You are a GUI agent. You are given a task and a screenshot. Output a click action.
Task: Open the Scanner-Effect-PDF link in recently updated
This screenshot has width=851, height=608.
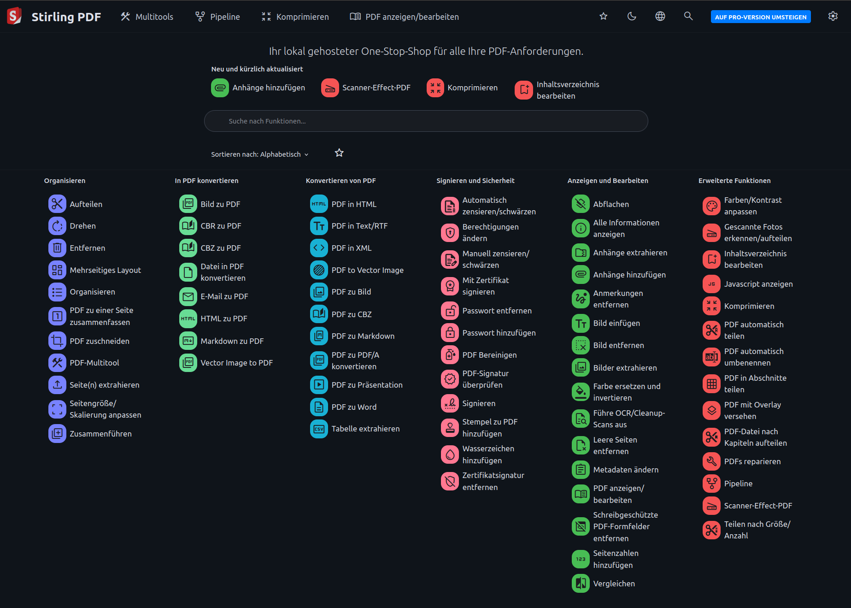coord(366,88)
